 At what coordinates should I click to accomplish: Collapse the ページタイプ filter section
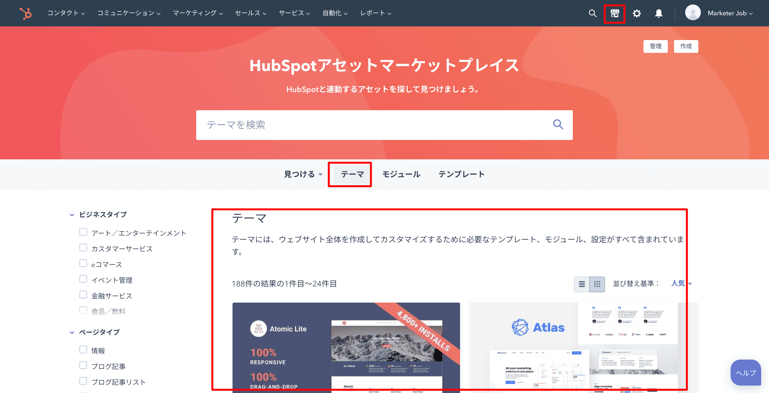(95, 332)
